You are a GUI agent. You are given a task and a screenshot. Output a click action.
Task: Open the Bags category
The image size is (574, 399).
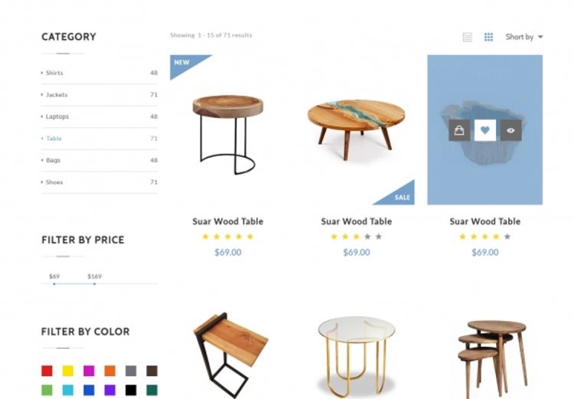click(x=53, y=160)
